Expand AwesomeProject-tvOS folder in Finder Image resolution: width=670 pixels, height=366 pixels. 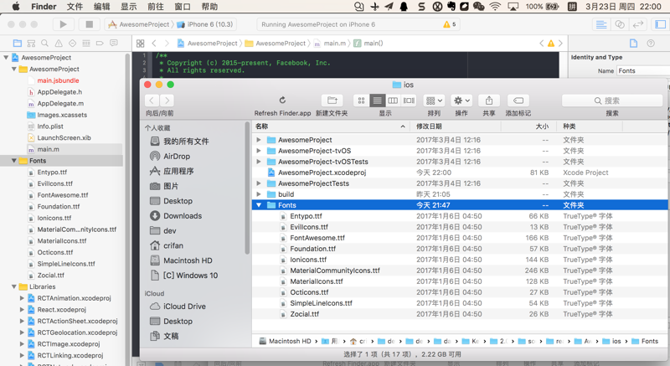click(259, 151)
